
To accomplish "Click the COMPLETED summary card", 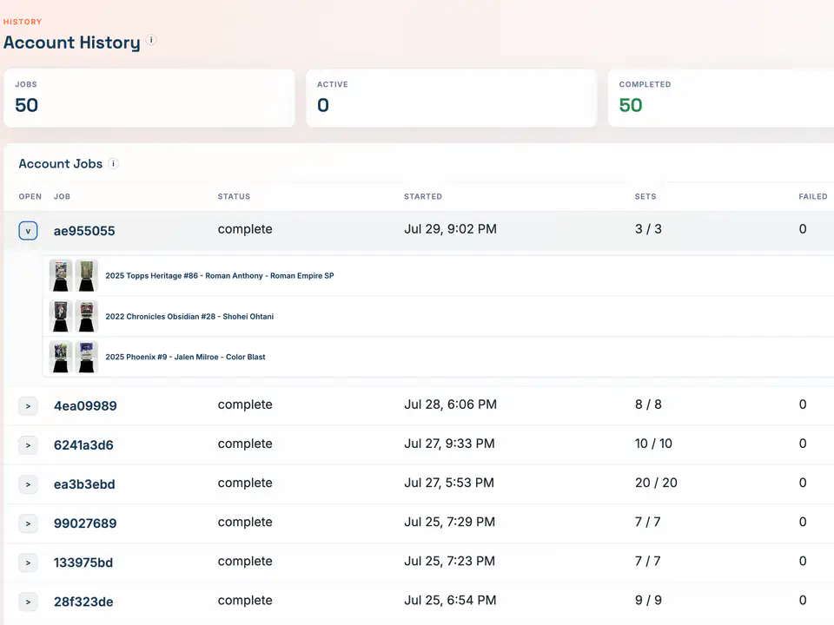I will pos(721,98).
